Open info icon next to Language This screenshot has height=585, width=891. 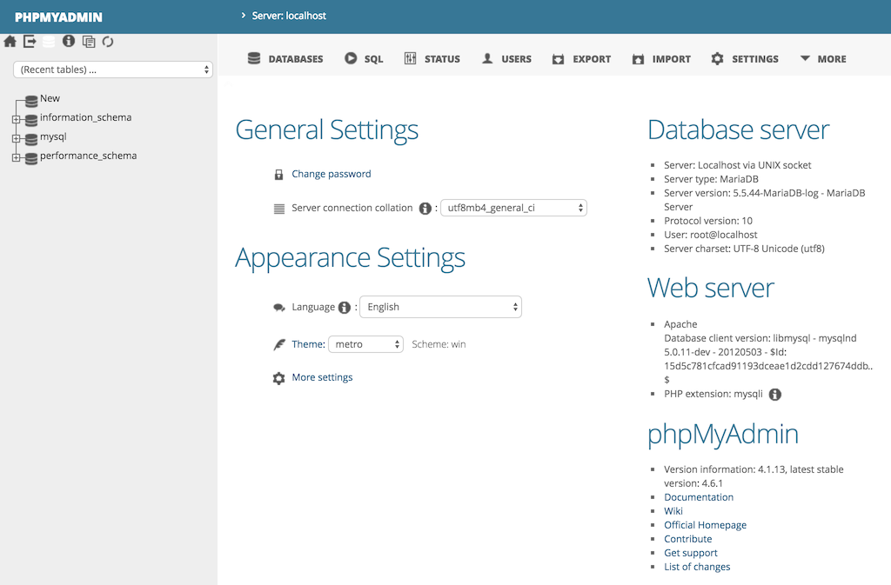pos(345,308)
